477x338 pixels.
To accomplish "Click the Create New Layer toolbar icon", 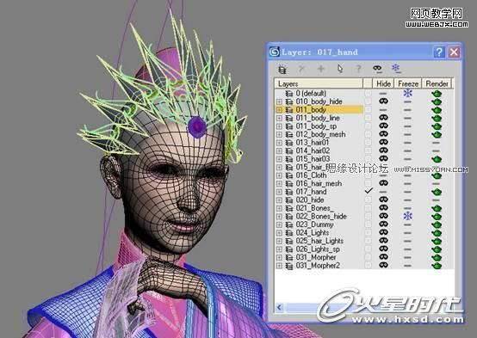I will click(282, 69).
